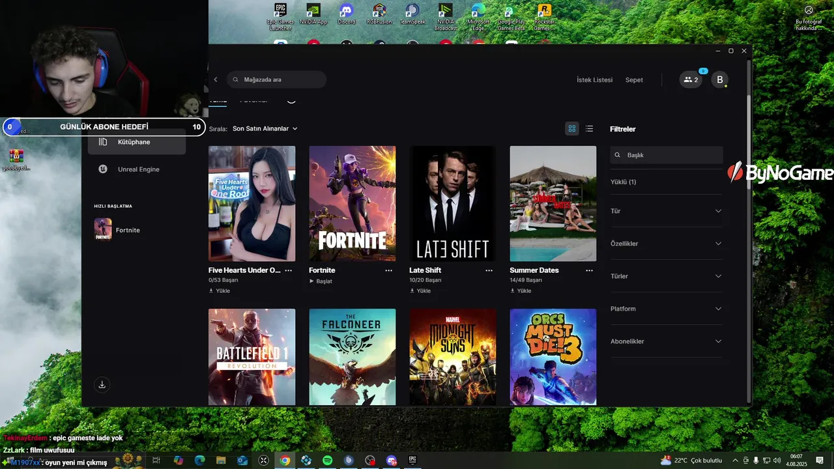Open Sepet cart
834x469 pixels.
[x=634, y=80]
